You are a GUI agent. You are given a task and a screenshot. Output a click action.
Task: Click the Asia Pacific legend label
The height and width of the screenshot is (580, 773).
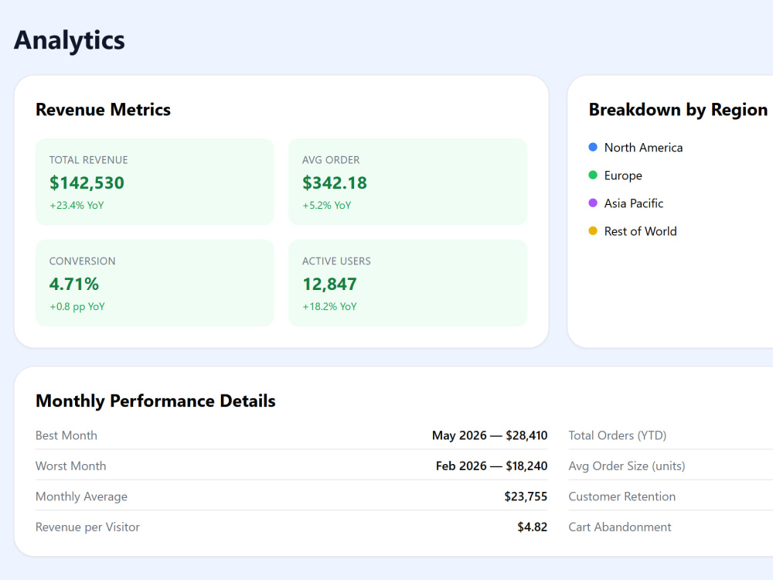pyautogui.click(x=634, y=203)
